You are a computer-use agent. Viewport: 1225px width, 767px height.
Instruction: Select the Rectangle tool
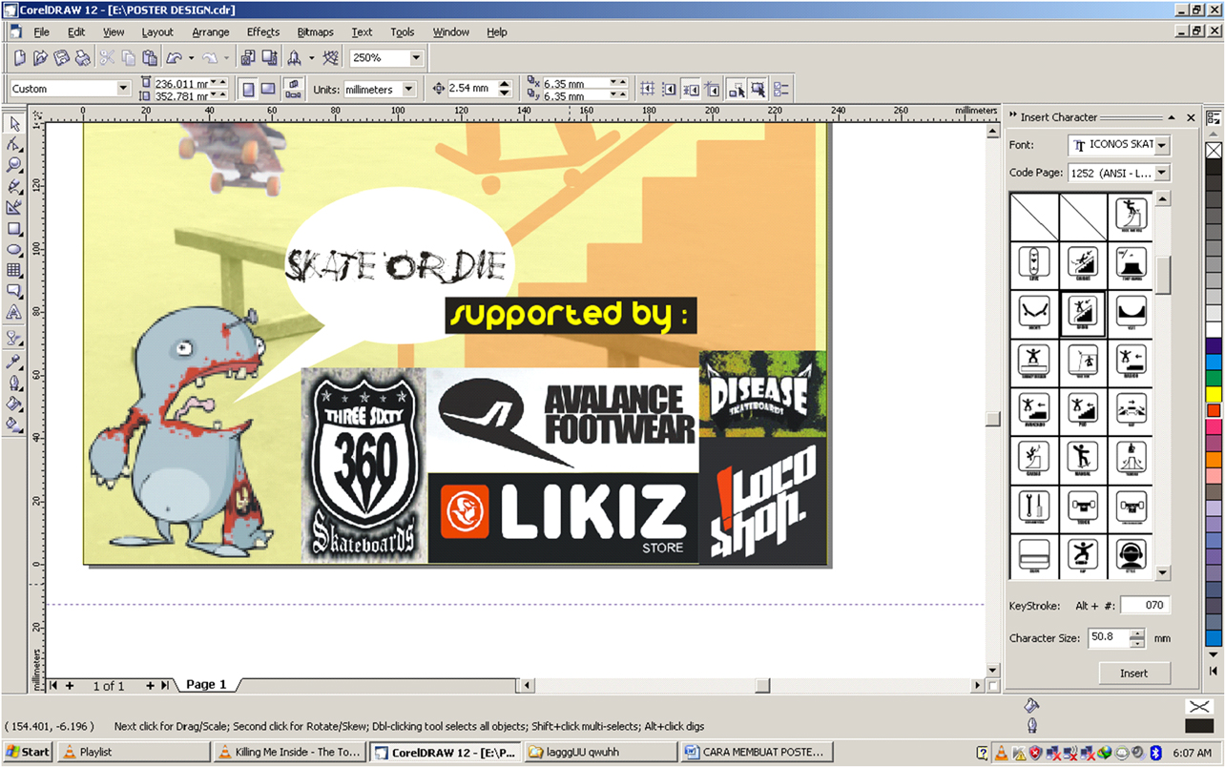pos(14,228)
